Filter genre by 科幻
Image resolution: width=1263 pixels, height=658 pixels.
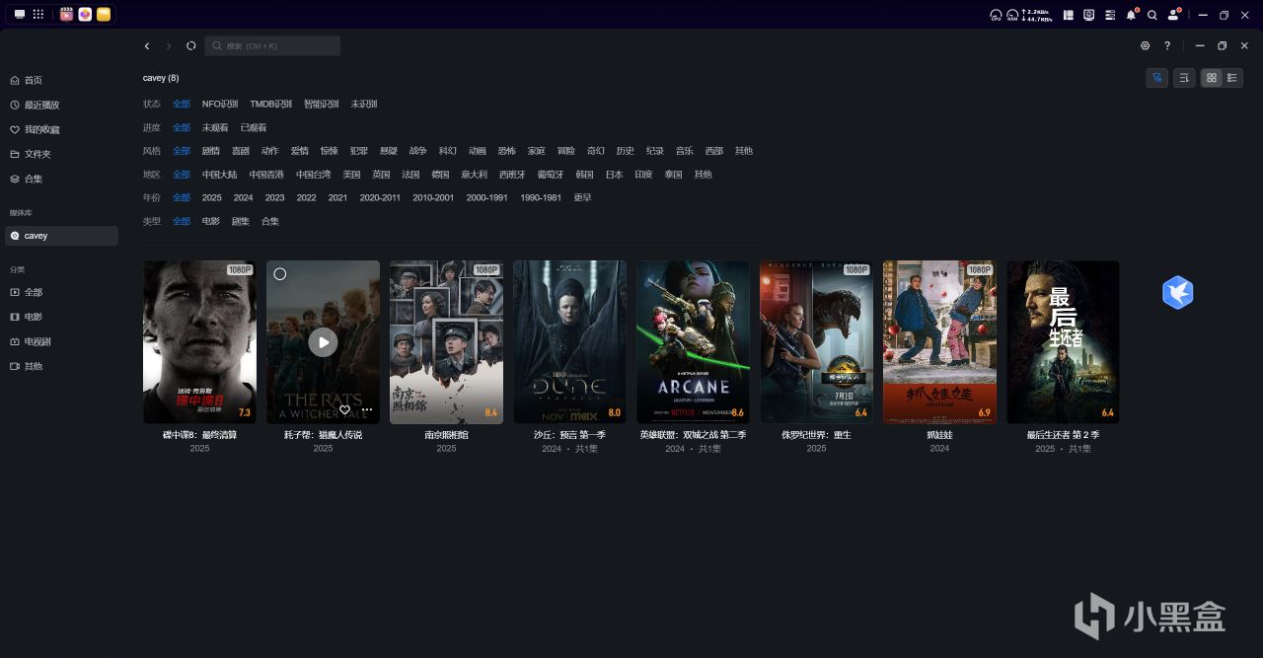pyautogui.click(x=448, y=151)
